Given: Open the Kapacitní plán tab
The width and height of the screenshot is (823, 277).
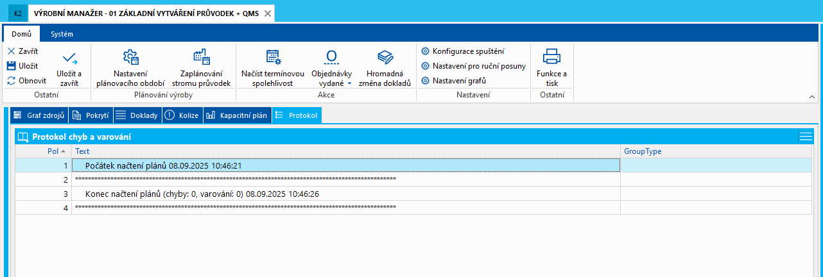Looking at the screenshot, I should [x=237, y=115].
